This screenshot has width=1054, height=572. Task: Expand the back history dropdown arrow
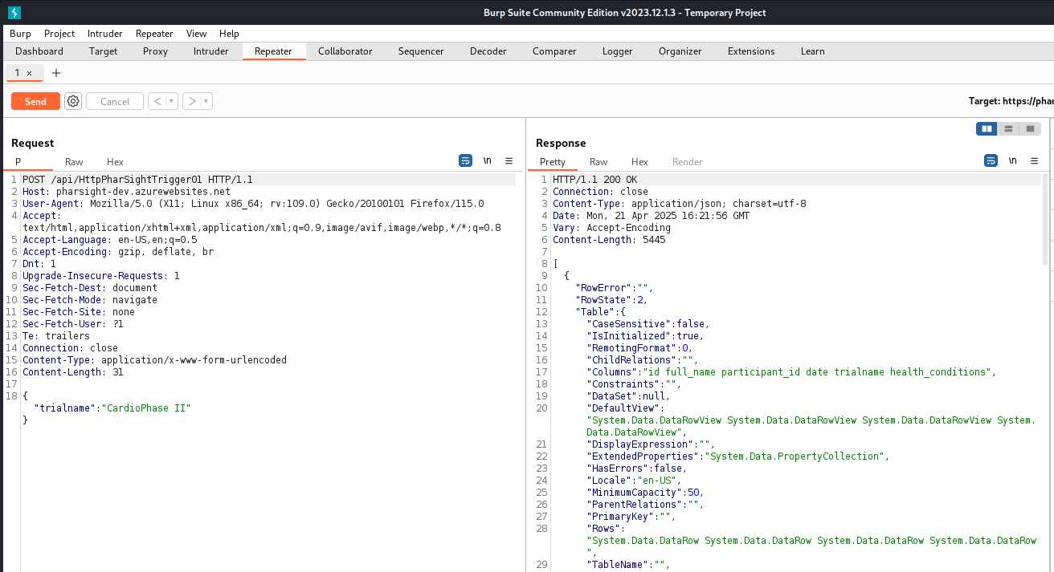[x=171, y=101]
